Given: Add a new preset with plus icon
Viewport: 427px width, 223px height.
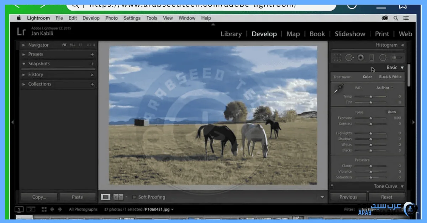Looking at the screenshot, I should [x=92, y=54].
